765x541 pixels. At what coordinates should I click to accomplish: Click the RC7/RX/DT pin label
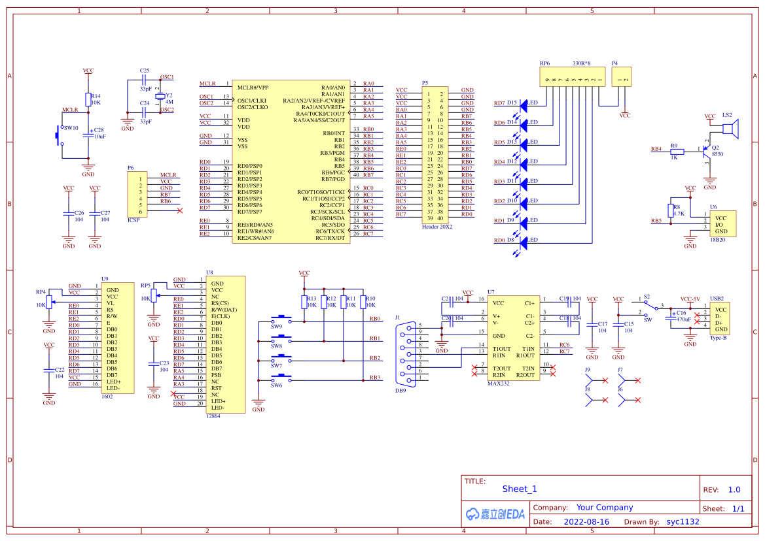[x=330, y=238]
